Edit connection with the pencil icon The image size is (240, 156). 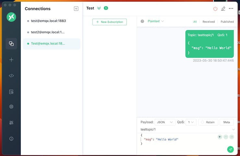point(223,9)
